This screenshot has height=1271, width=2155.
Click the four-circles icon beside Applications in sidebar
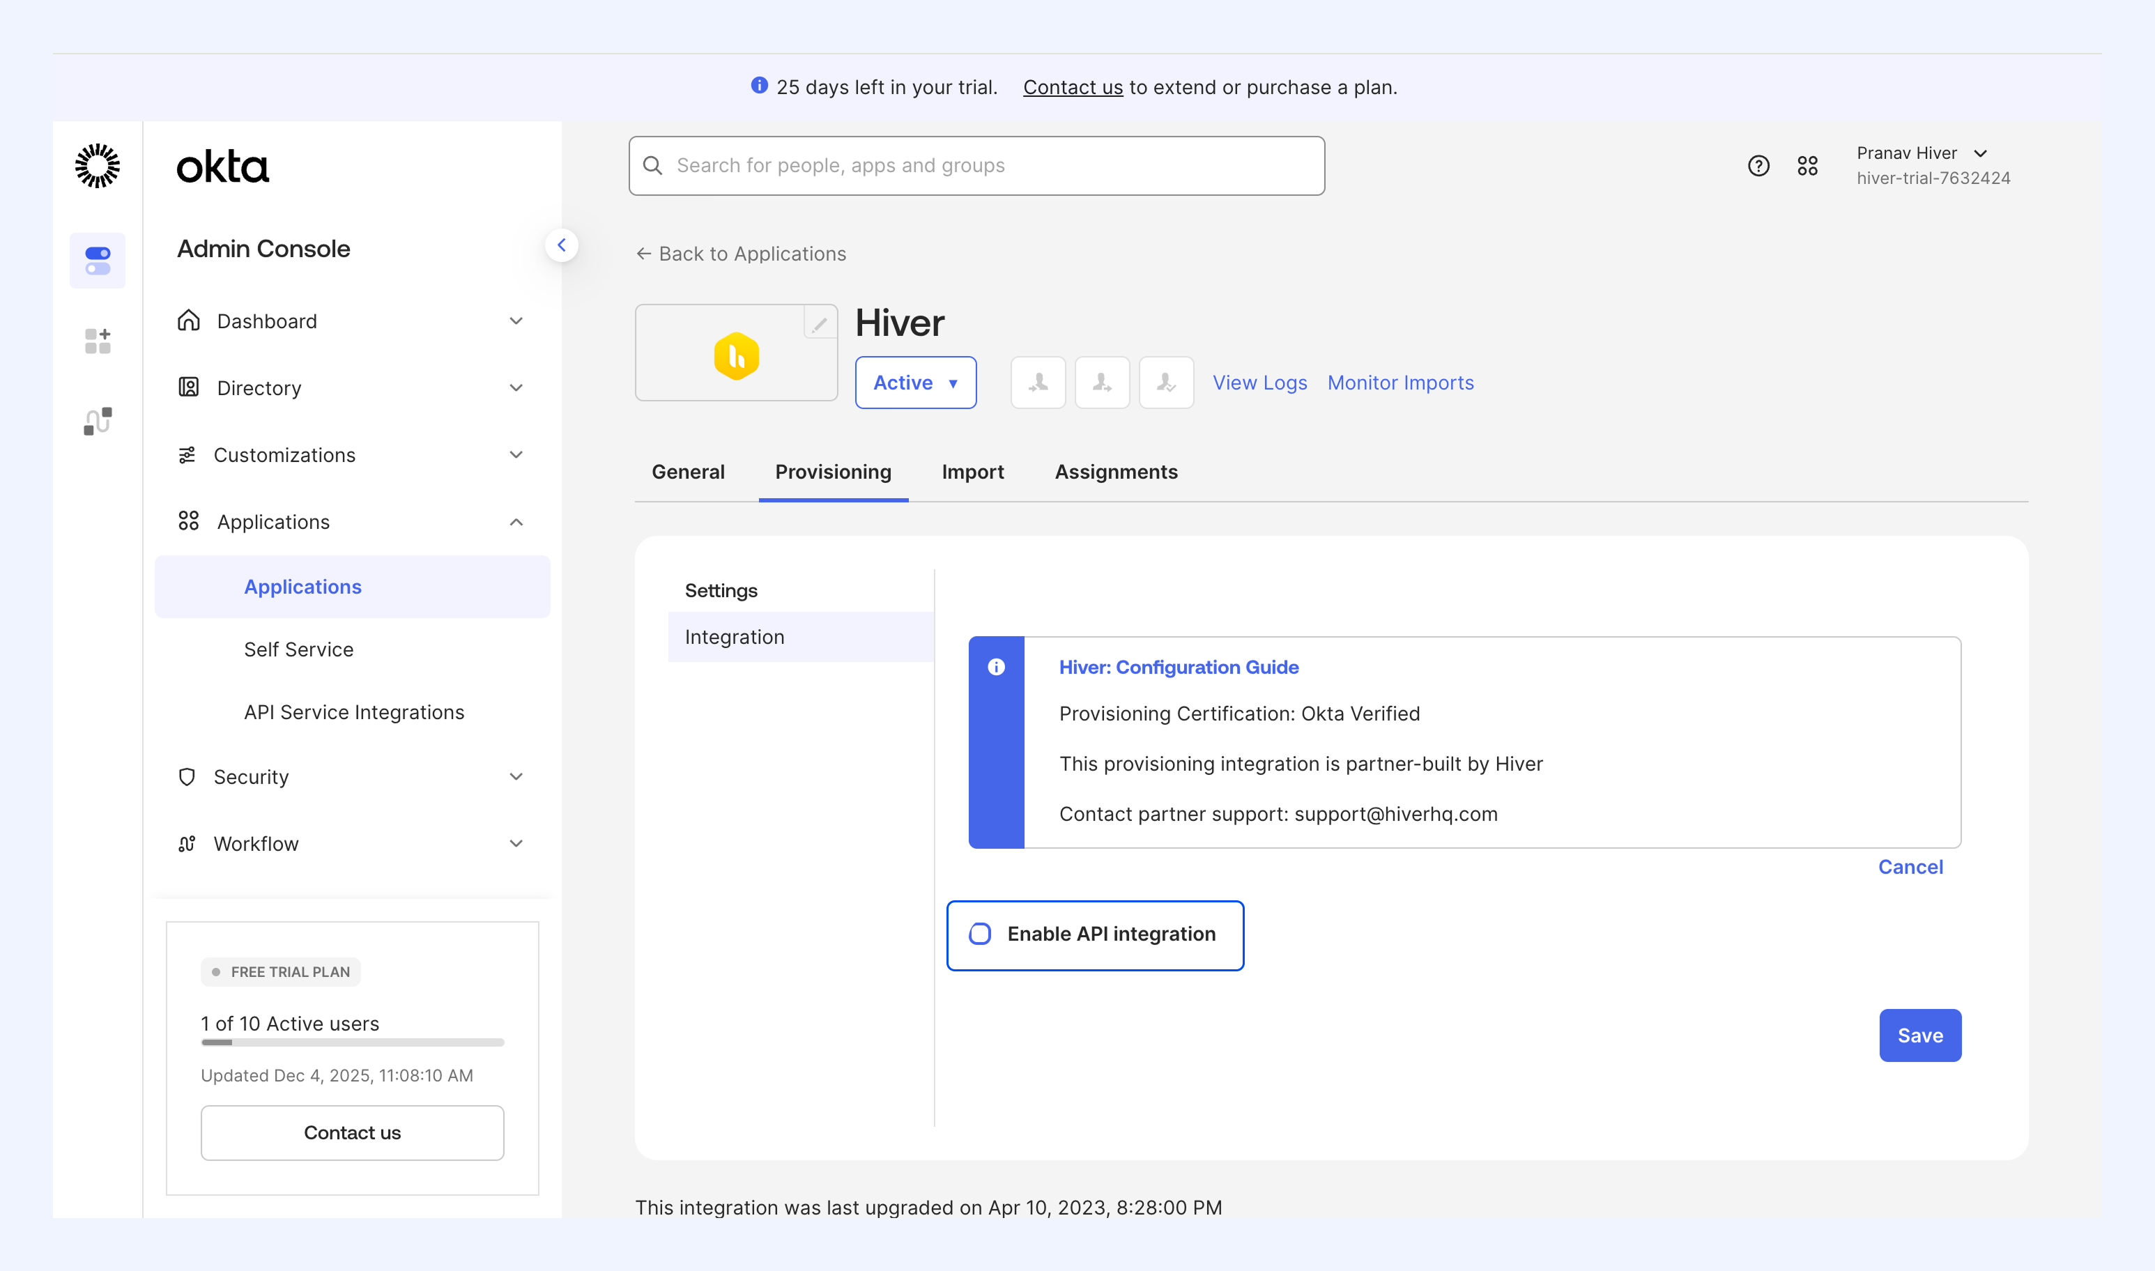pos(188,521)
